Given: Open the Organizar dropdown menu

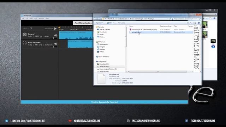Looking at the screenshot, I should (x=99, y=23).
